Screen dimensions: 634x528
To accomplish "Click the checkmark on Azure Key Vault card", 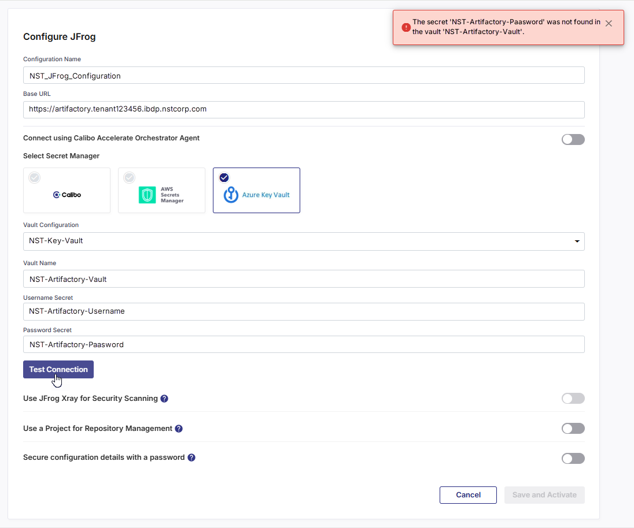I will click(x=224, y=177).
